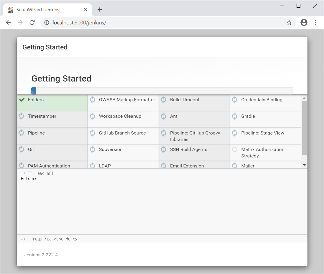324x274 pixels.
Task: Click the Folders plugin name
Action: pyautogui.click(x=36, y=100)
